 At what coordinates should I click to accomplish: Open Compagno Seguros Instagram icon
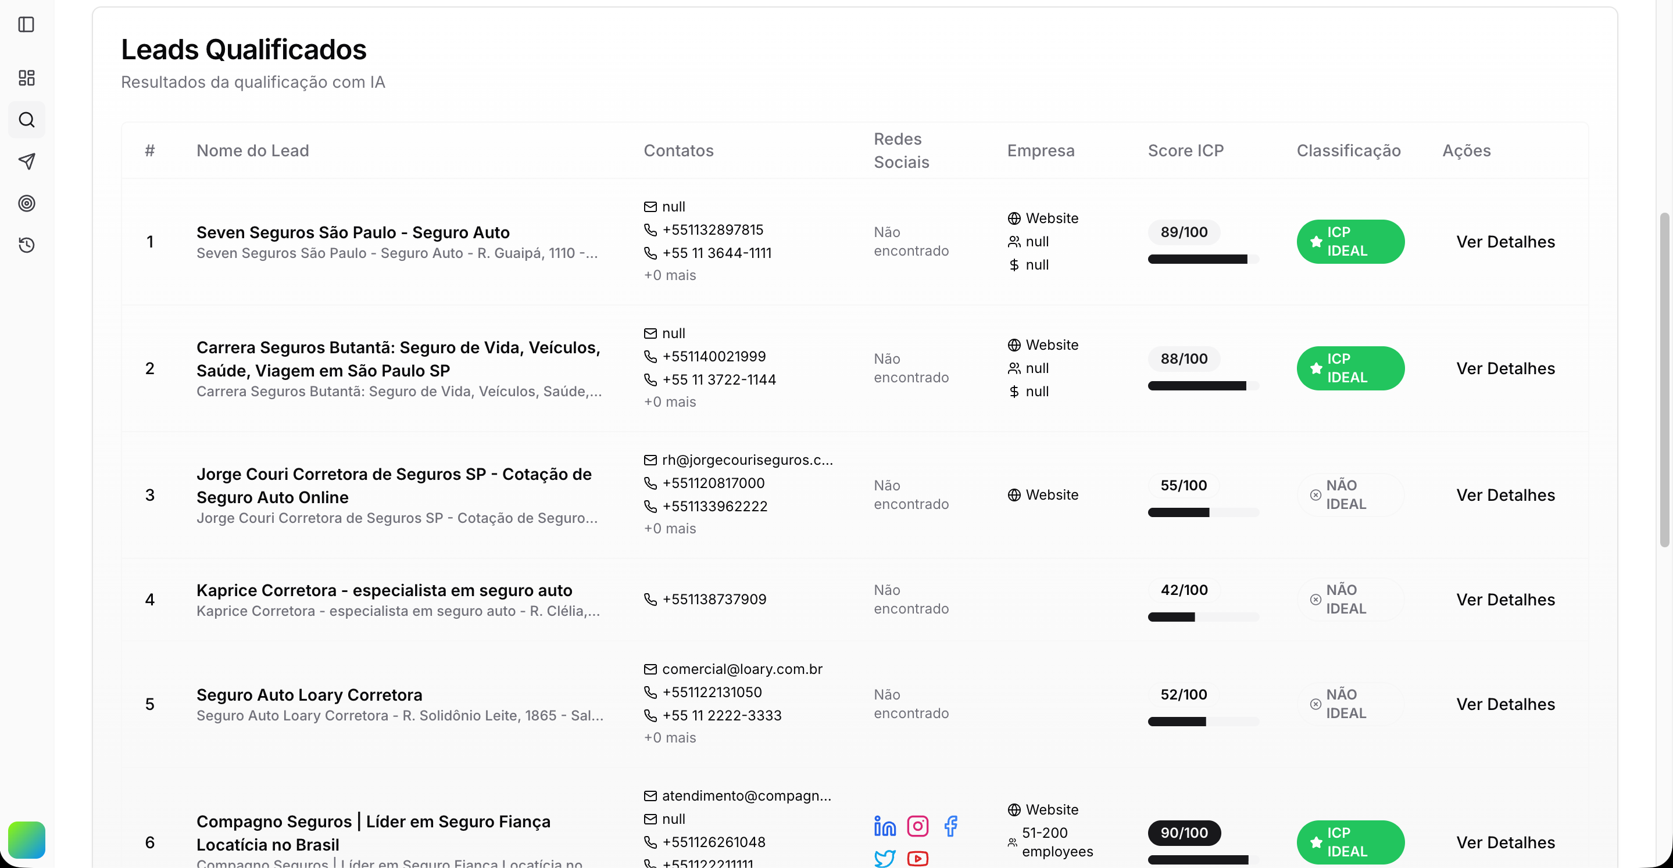917,826
